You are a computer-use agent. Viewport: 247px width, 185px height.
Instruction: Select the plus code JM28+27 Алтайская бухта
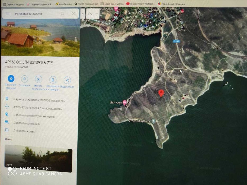[38, 108]
